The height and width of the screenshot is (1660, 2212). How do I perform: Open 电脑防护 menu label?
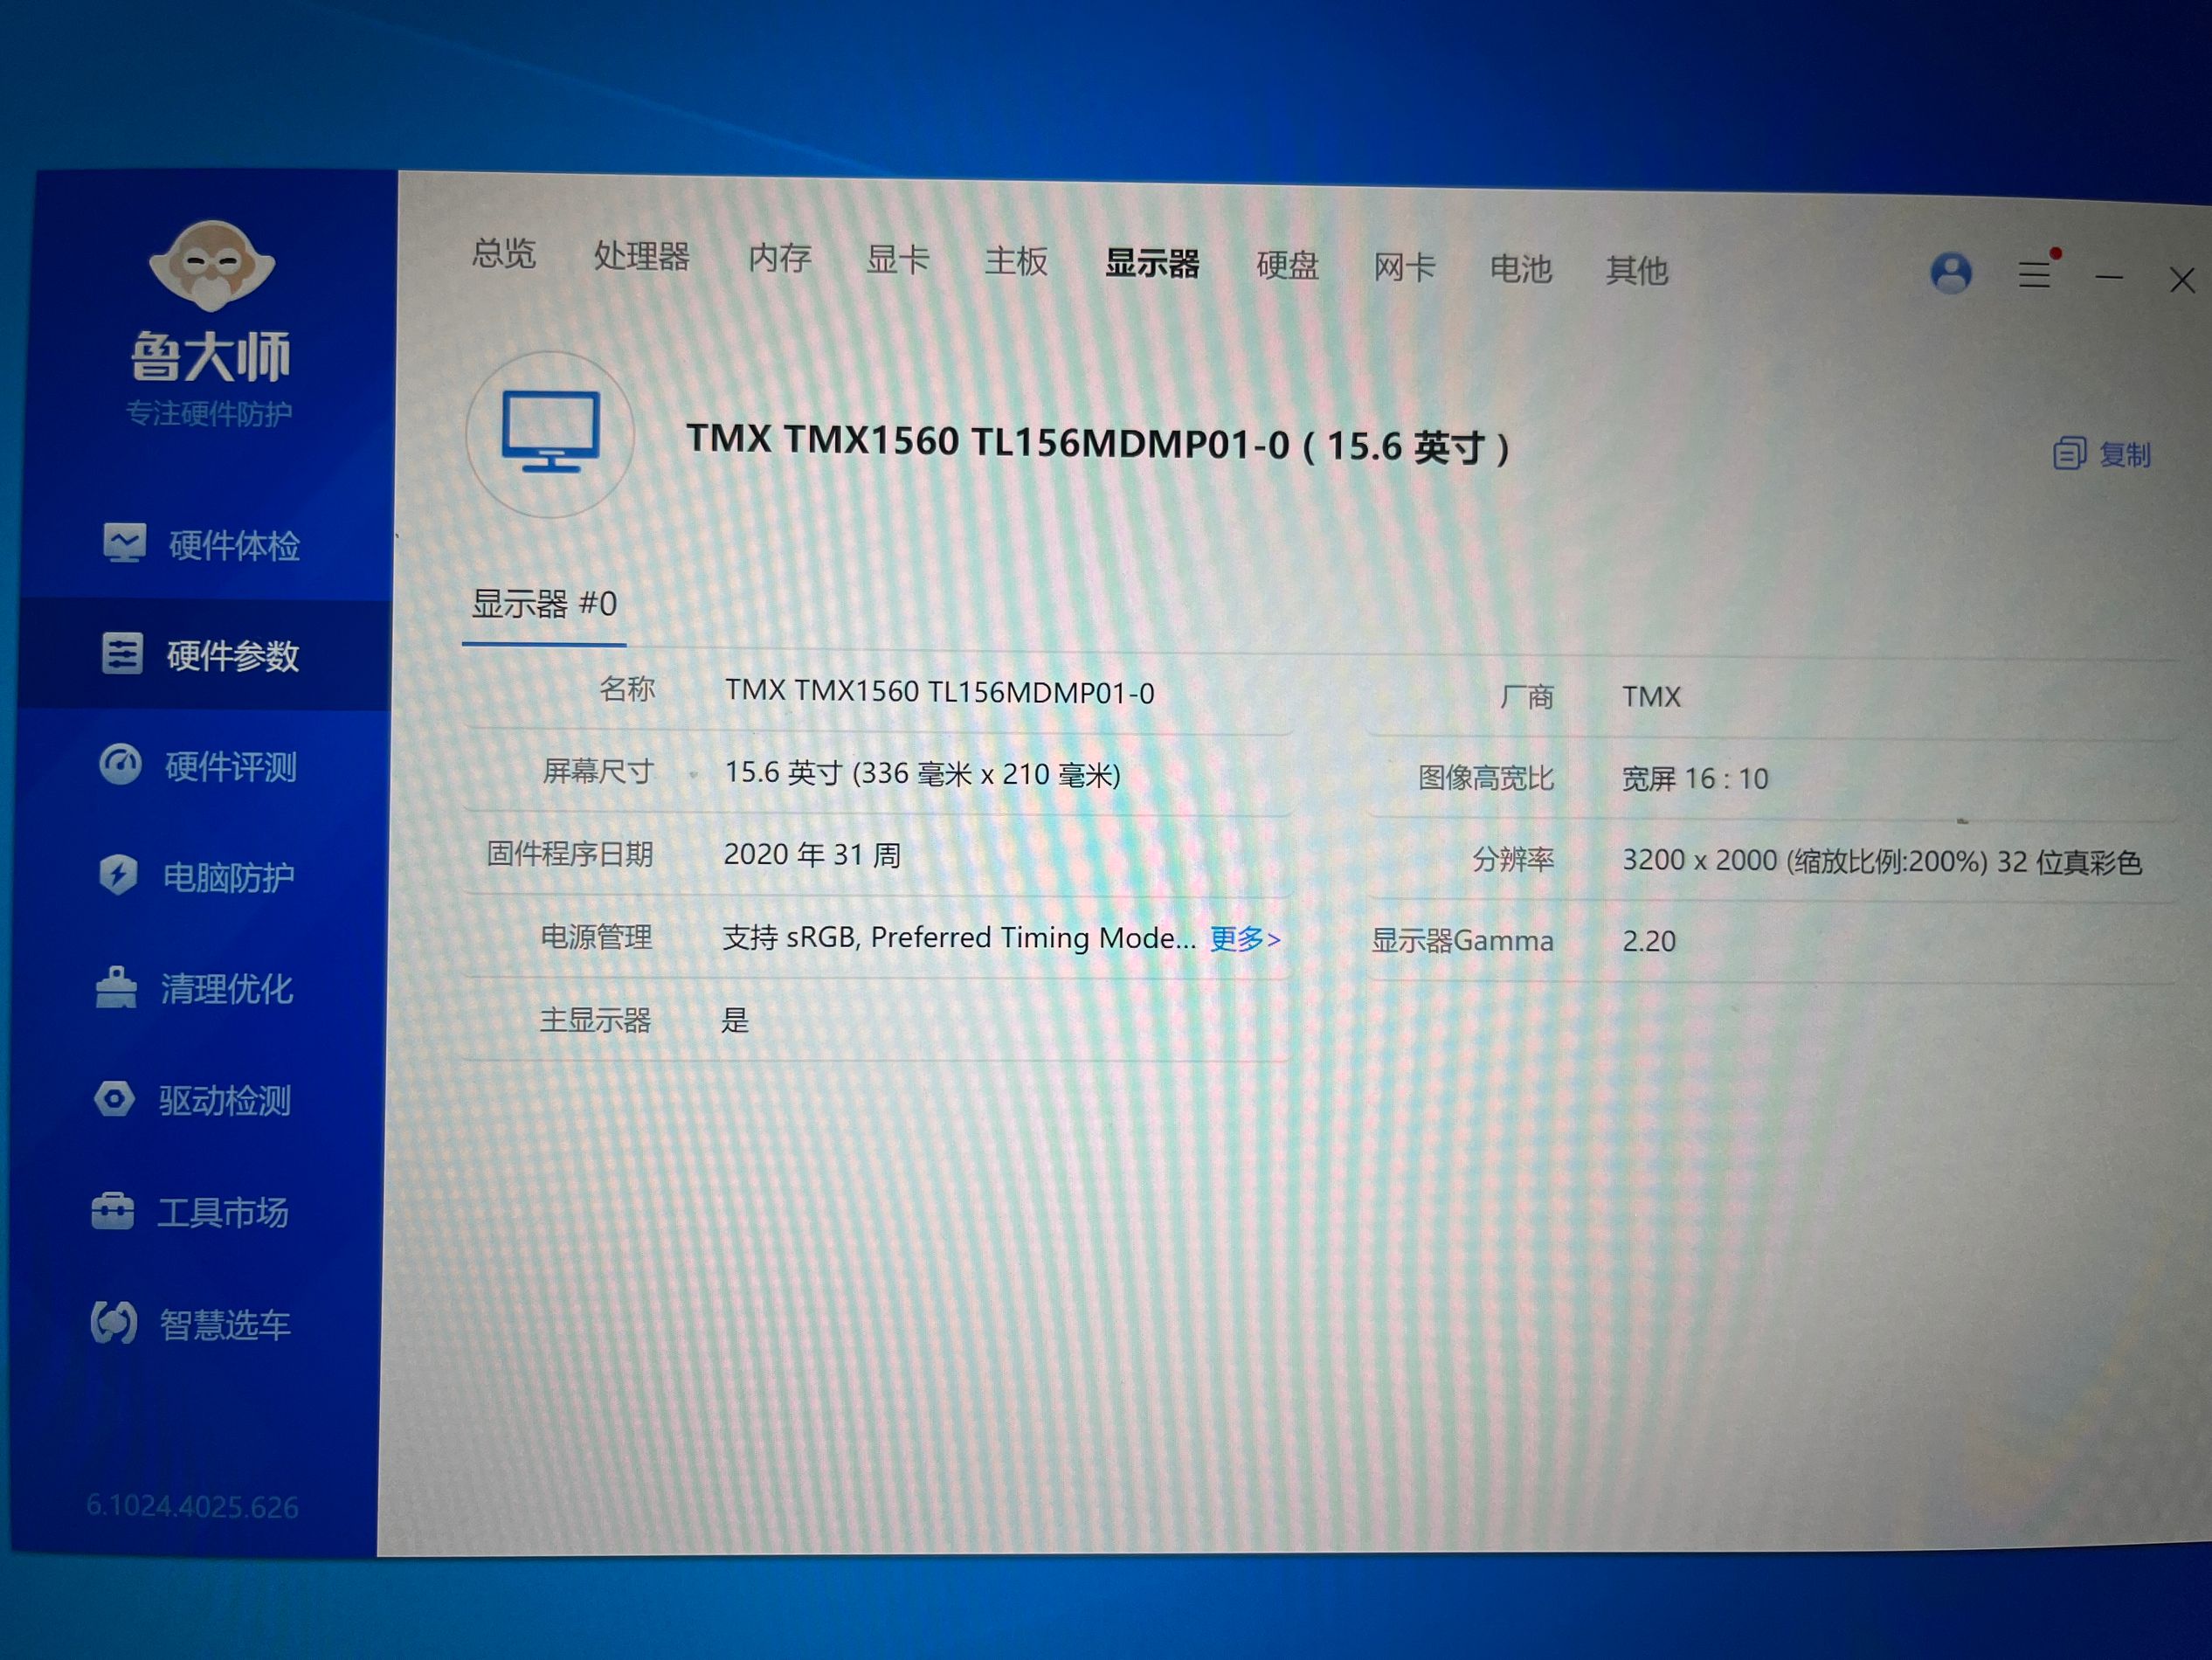pyautogui.click(x=229, y=877)
